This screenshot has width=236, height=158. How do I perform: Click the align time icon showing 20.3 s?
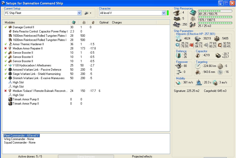pyautogui.click(x=199, y=82)
